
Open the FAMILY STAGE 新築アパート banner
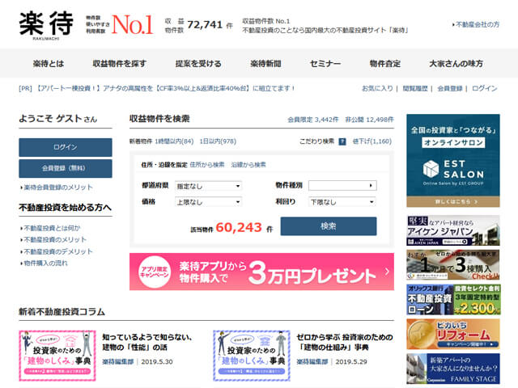pos(453,369)
